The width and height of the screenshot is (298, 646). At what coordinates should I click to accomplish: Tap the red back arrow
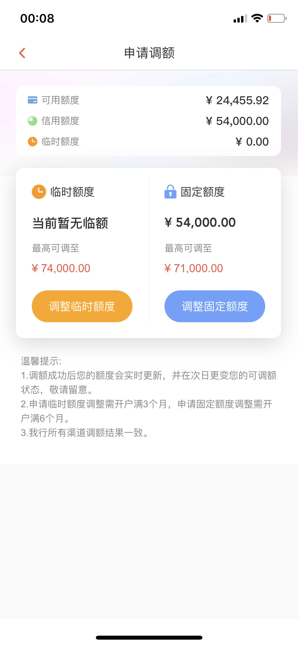point(22,53)
